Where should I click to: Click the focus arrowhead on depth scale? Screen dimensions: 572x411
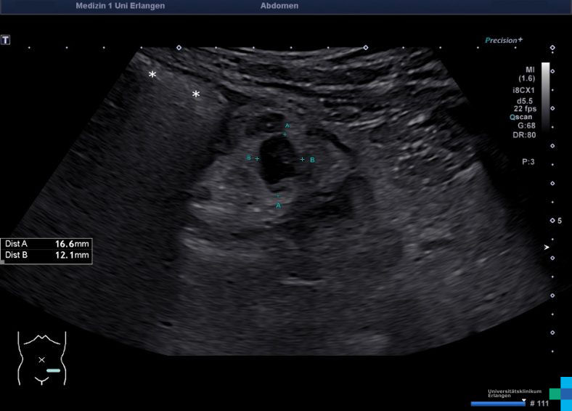click(x=547, y=248)
